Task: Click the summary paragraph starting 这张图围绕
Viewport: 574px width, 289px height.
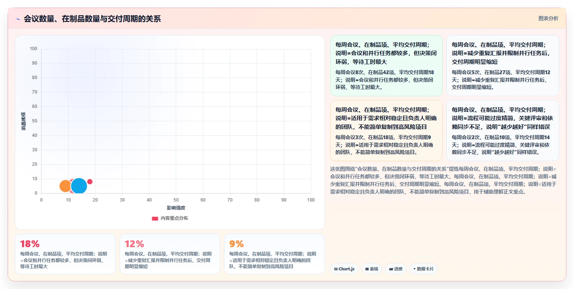Action: 444,180
